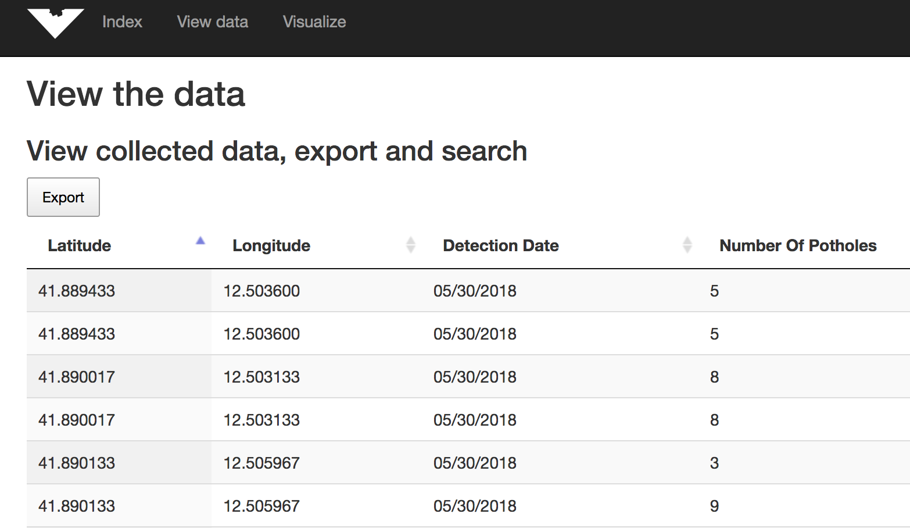The height and width of the screenshot is (528, 910).
Task: Click the Number Of Potholes column header
Action: [797, 246]
